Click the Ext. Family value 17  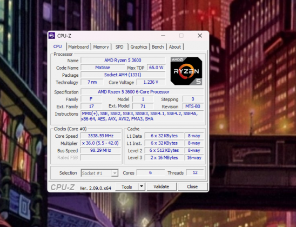pos(91,106)
